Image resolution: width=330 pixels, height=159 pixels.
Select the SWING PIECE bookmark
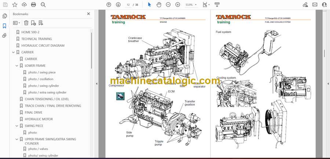(x=34, y=126)
